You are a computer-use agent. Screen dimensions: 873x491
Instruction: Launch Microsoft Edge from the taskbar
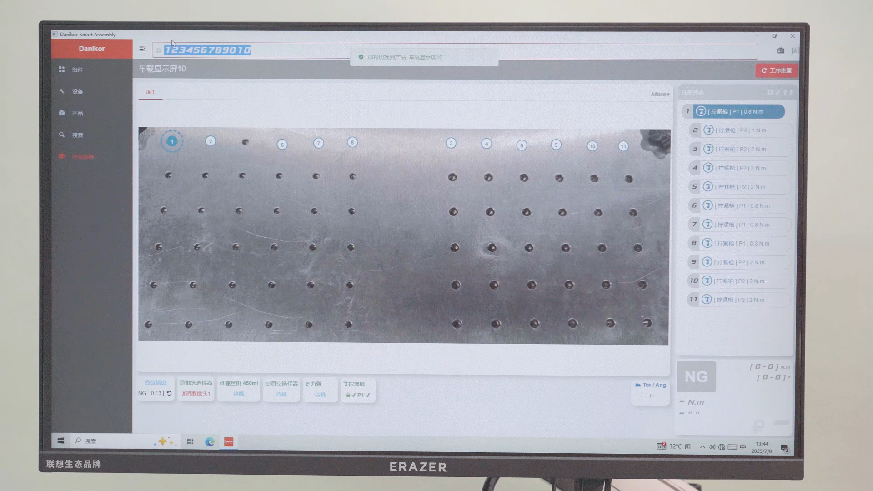[210, 441]
